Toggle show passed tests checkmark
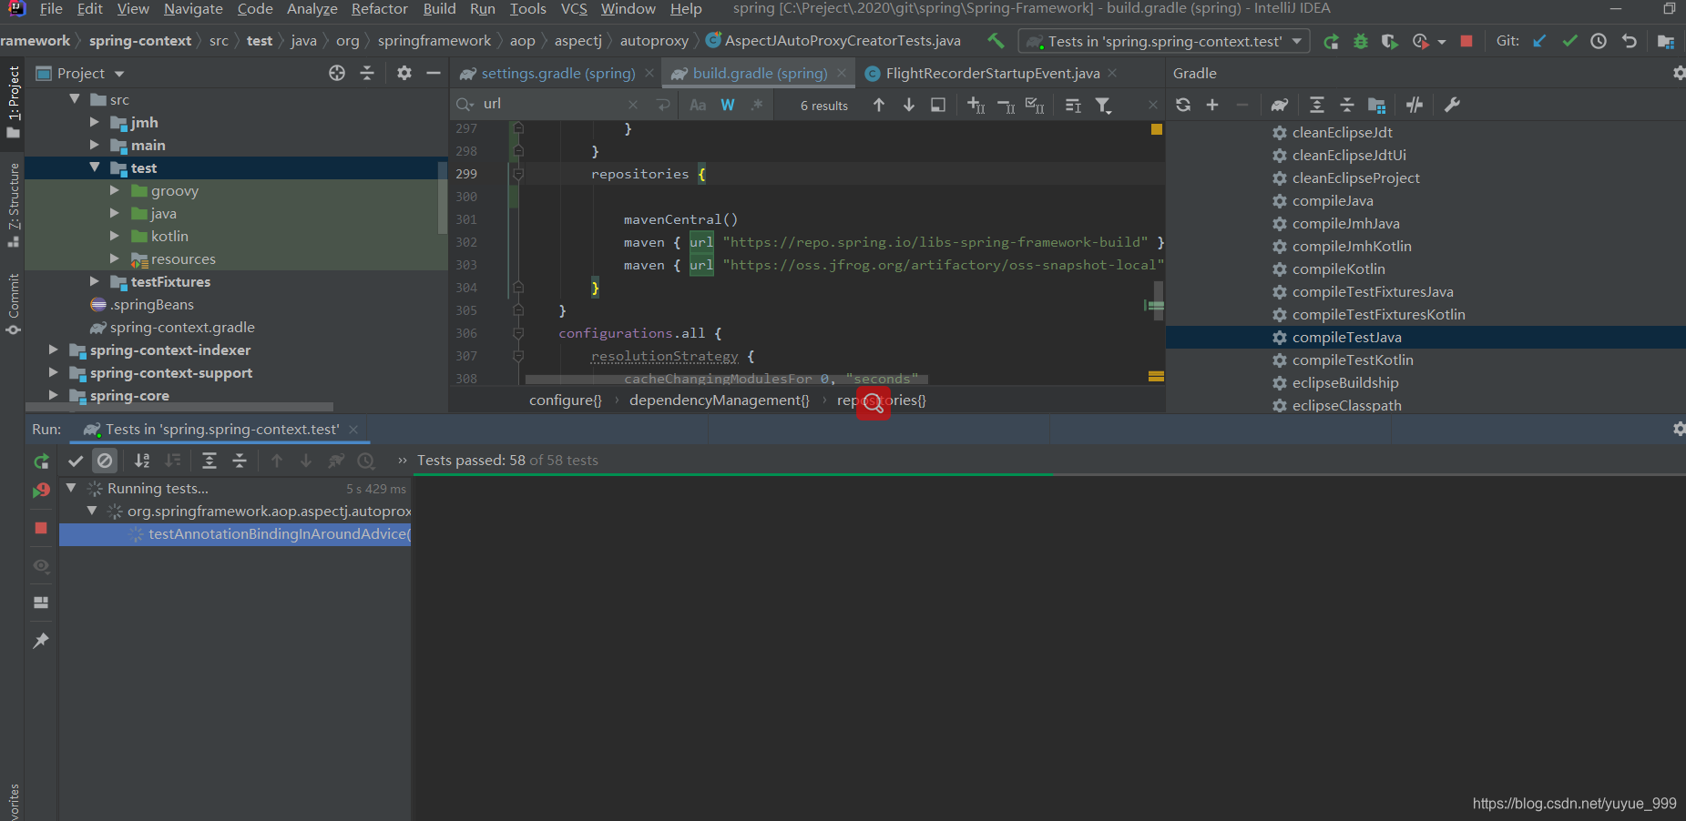This screenshot has height=821, width=1686. pos(76,461)
